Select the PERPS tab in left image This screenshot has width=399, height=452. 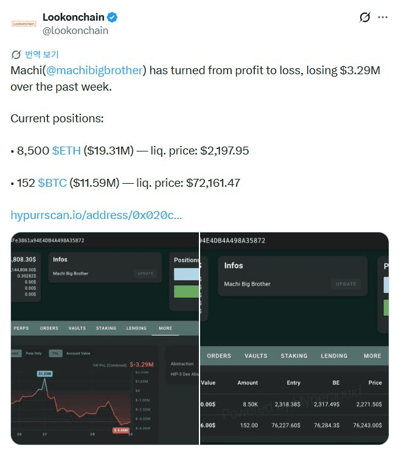tap(21, 329)
